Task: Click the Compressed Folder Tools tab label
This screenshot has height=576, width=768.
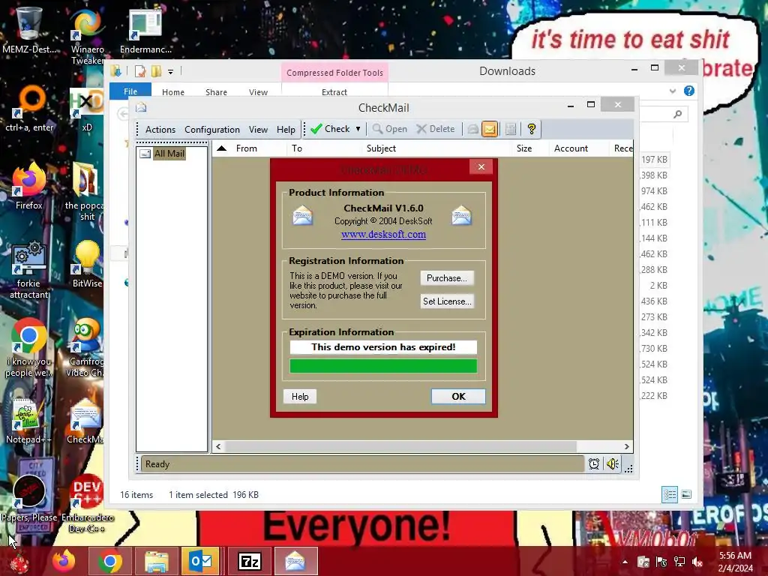Action: (x=335, y=73)
